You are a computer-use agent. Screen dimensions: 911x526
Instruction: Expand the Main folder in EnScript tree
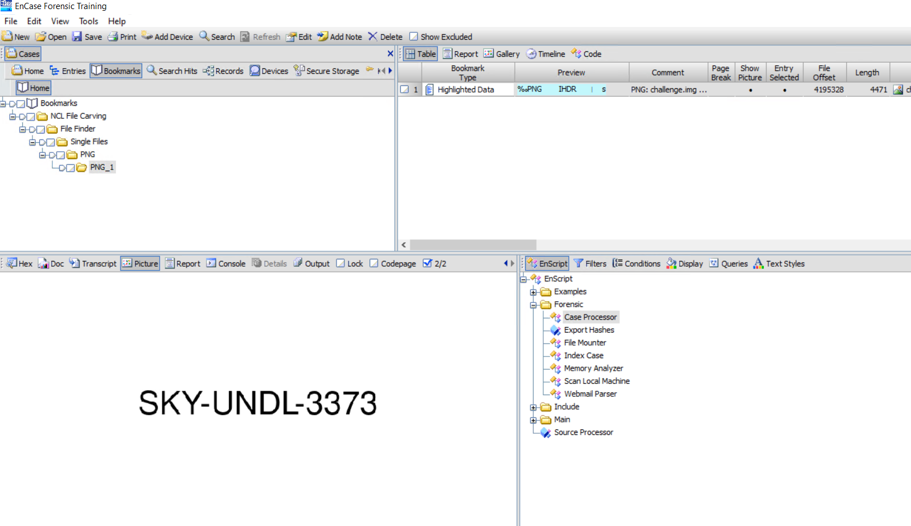(x=533, y=420)
